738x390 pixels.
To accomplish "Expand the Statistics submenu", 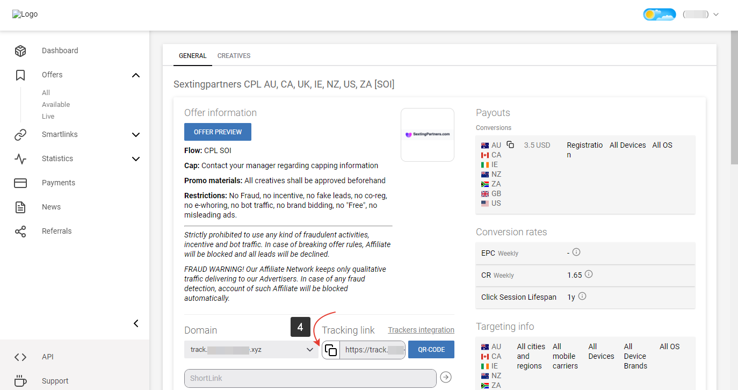I will [136, 159].
